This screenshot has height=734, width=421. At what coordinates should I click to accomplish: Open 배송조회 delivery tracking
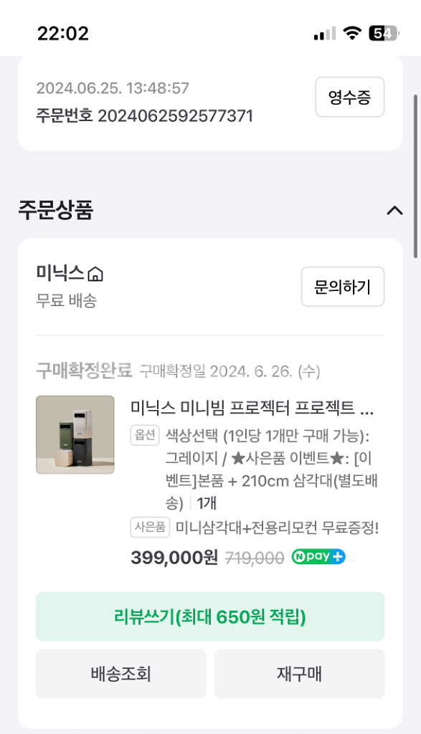coord(120,673)
